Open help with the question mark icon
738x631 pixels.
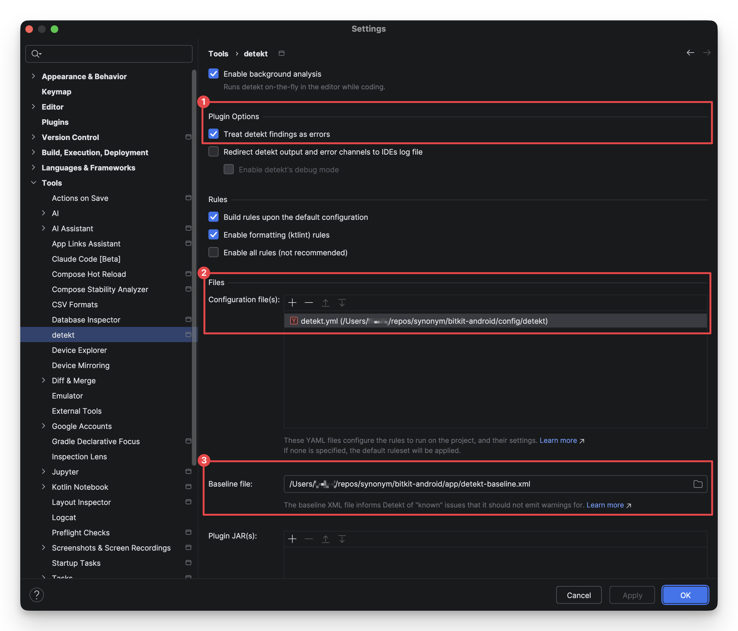[37, 595]
